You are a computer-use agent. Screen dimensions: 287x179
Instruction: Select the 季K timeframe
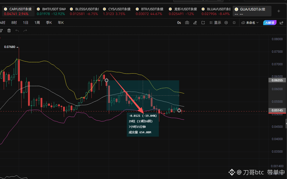[49, 23]
